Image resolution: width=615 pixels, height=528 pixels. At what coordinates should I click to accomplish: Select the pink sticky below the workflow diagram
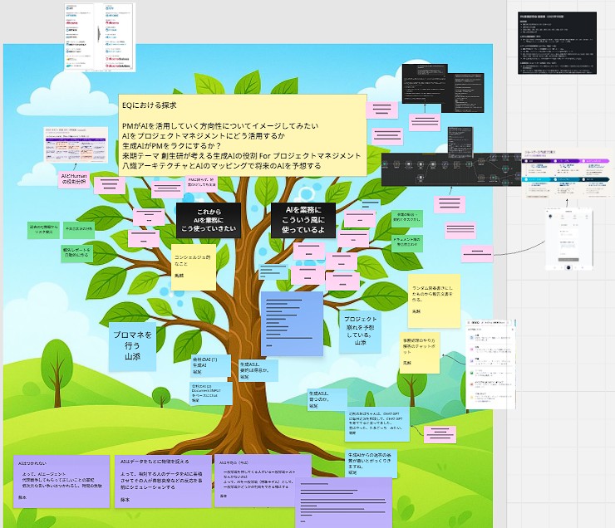pyautogui.click(x=450, y=204)
